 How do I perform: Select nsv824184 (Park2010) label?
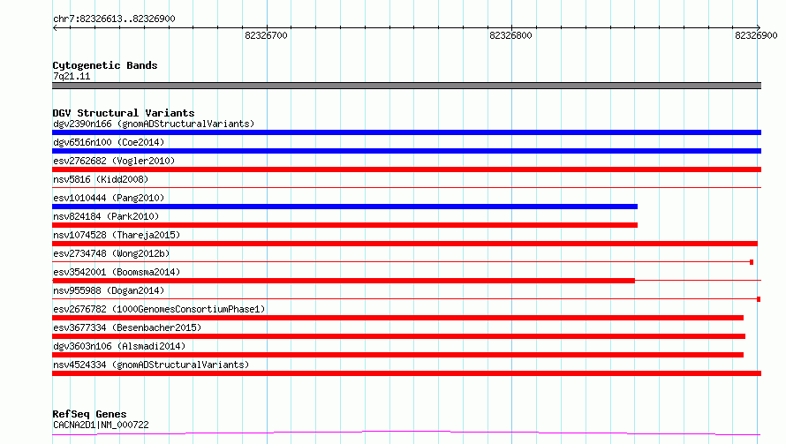point(106,216)
